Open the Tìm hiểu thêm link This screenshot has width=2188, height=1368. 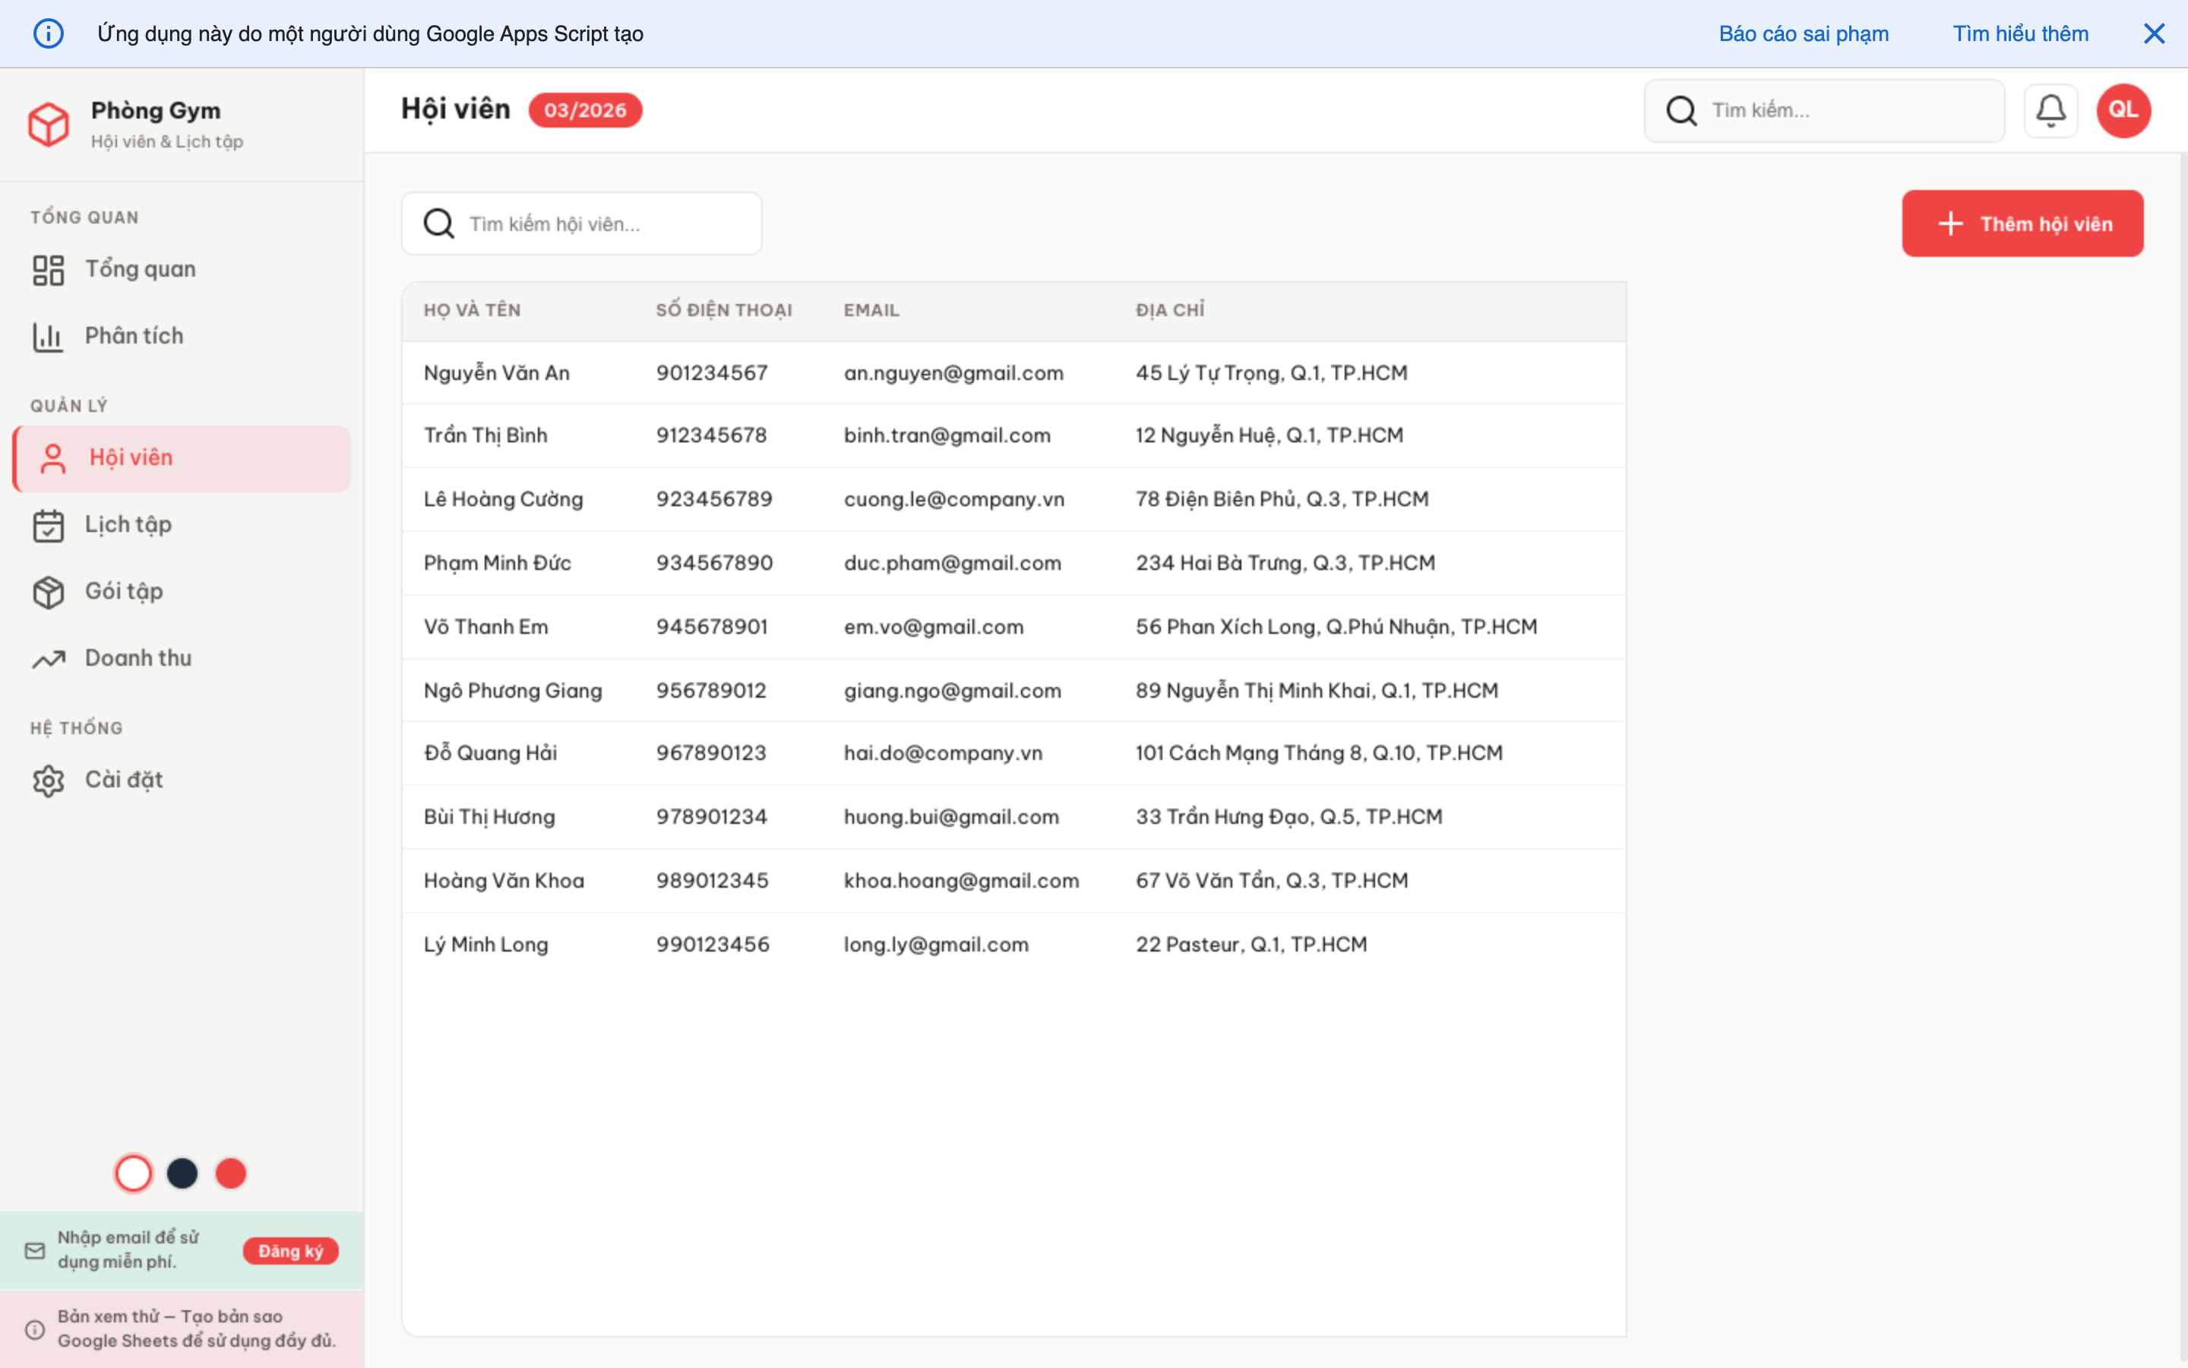tap(2022, 33)
